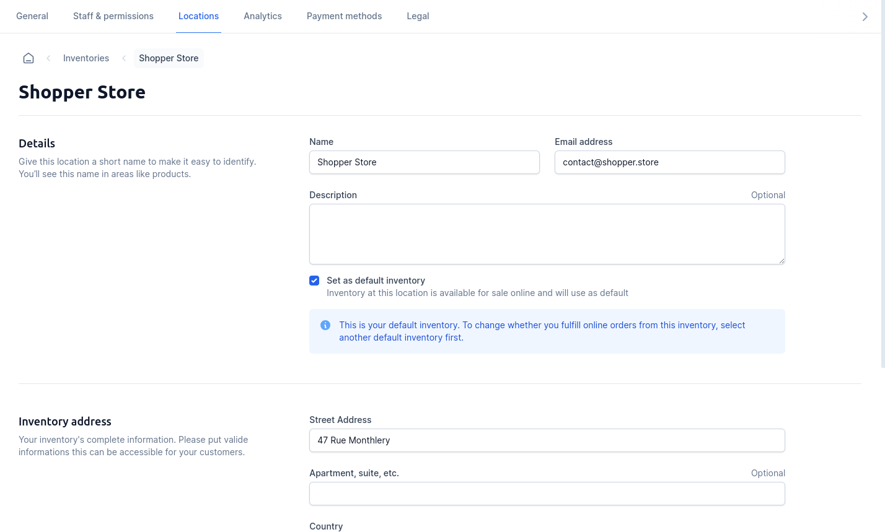Open the General tab

pos(32,16)
